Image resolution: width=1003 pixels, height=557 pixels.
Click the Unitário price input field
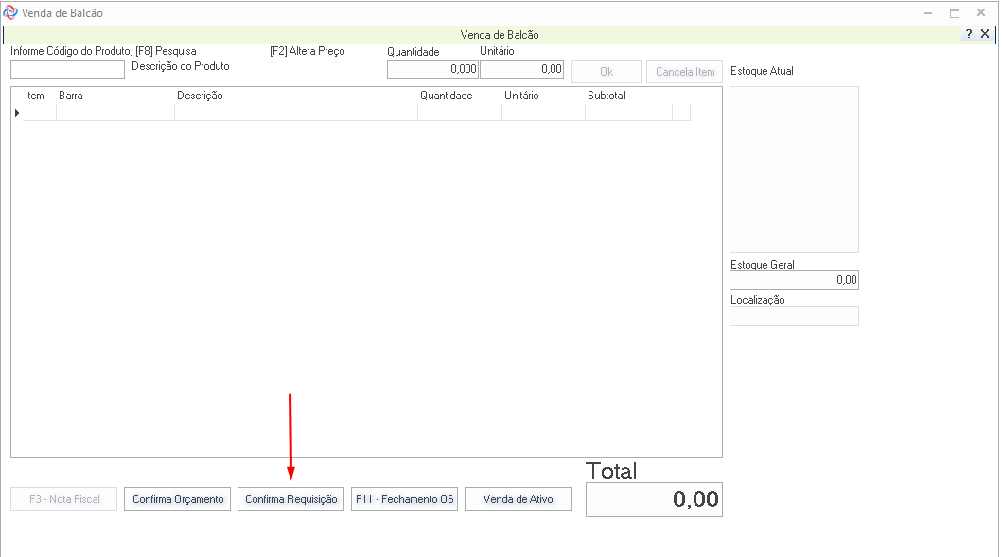coord(521,69)
